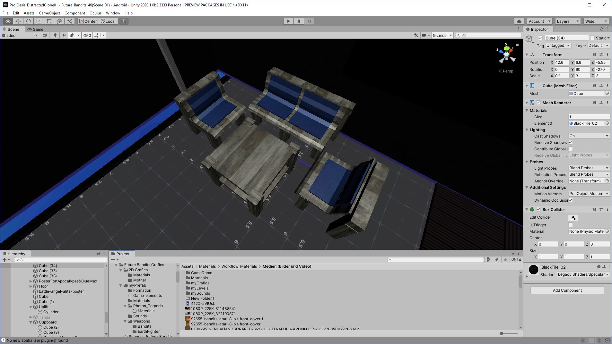Open Transform component help icon
This screenshot has height=344, width=612.
pos(595,55)
